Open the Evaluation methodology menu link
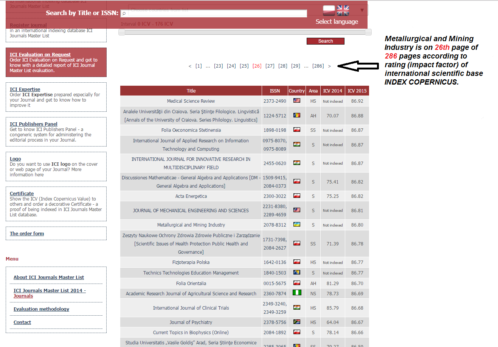The height and width of the screenshot is (347, 498). (41, 309)
